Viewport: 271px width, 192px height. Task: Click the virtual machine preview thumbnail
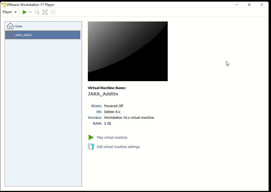[128, 51]
